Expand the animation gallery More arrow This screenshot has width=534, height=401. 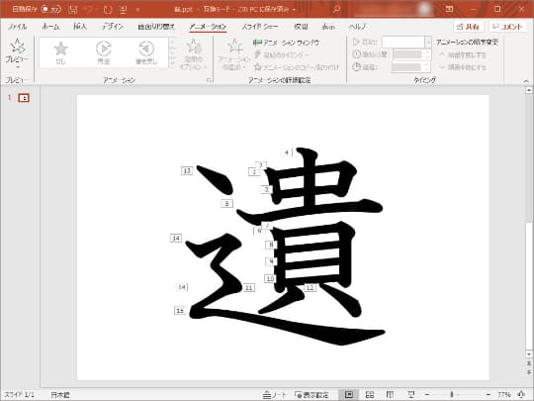point(172,62)
